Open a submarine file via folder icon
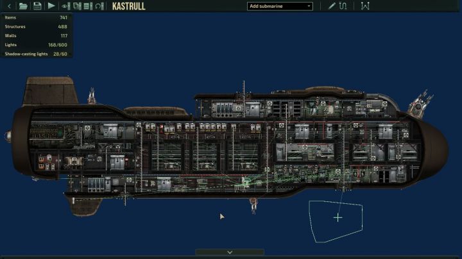The image size is (462, 259). [23, 6]
